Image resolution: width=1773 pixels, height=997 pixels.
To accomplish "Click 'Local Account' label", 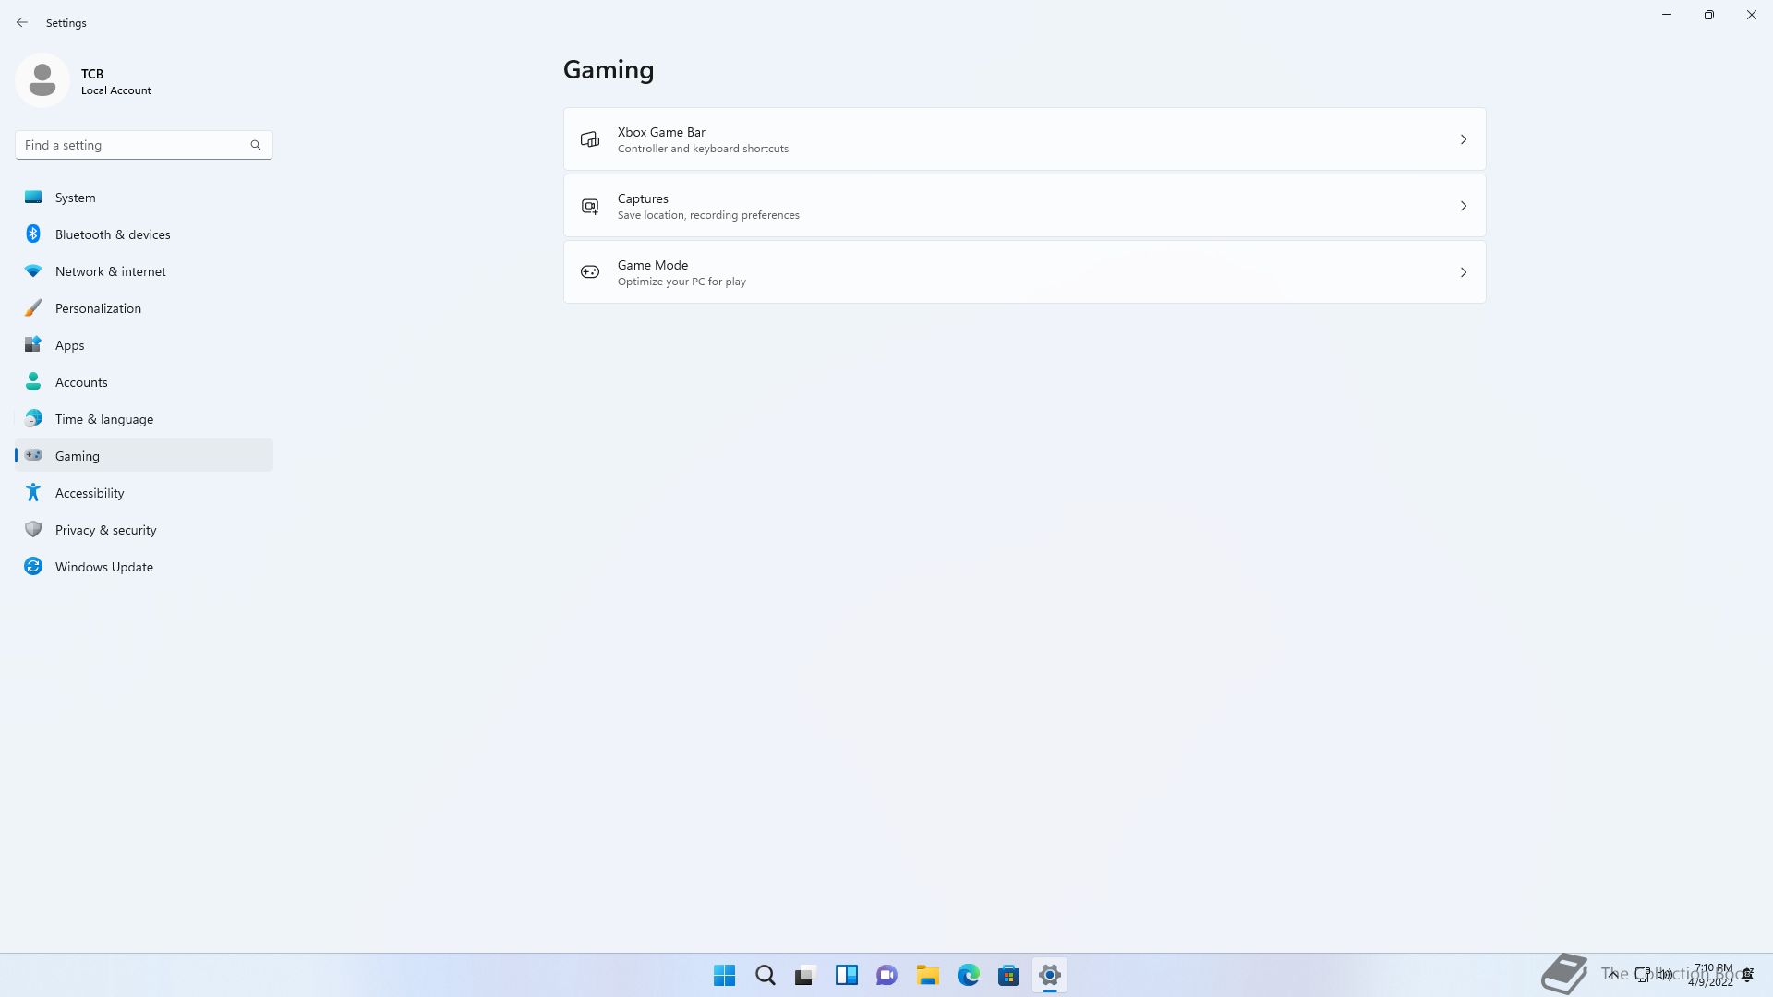I will coord(116,90).
